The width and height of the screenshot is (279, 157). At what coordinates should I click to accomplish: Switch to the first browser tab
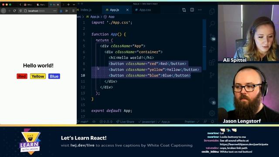[28, 5]
